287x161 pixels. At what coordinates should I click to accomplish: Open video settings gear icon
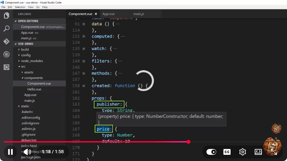point(243,152)
